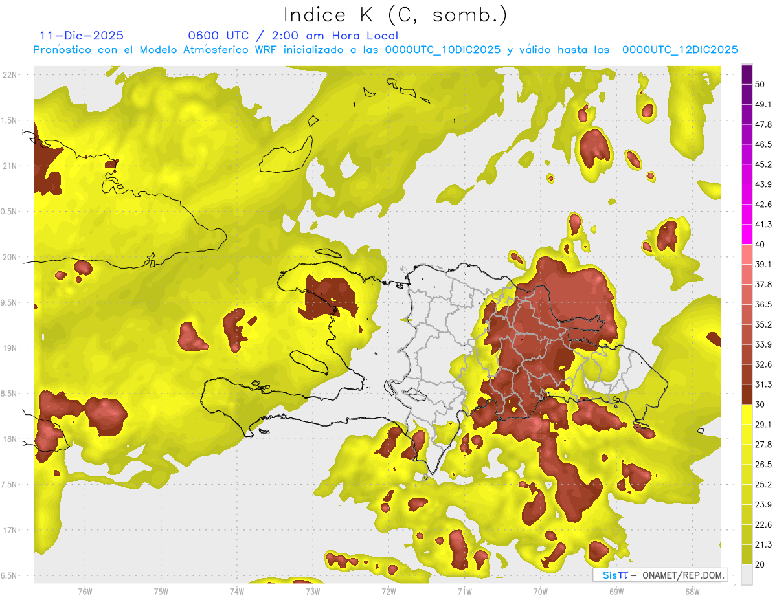This screenshot has width=777, height=600.
Task: Click the color scale value "25.2"
Action: pos(763,484)
